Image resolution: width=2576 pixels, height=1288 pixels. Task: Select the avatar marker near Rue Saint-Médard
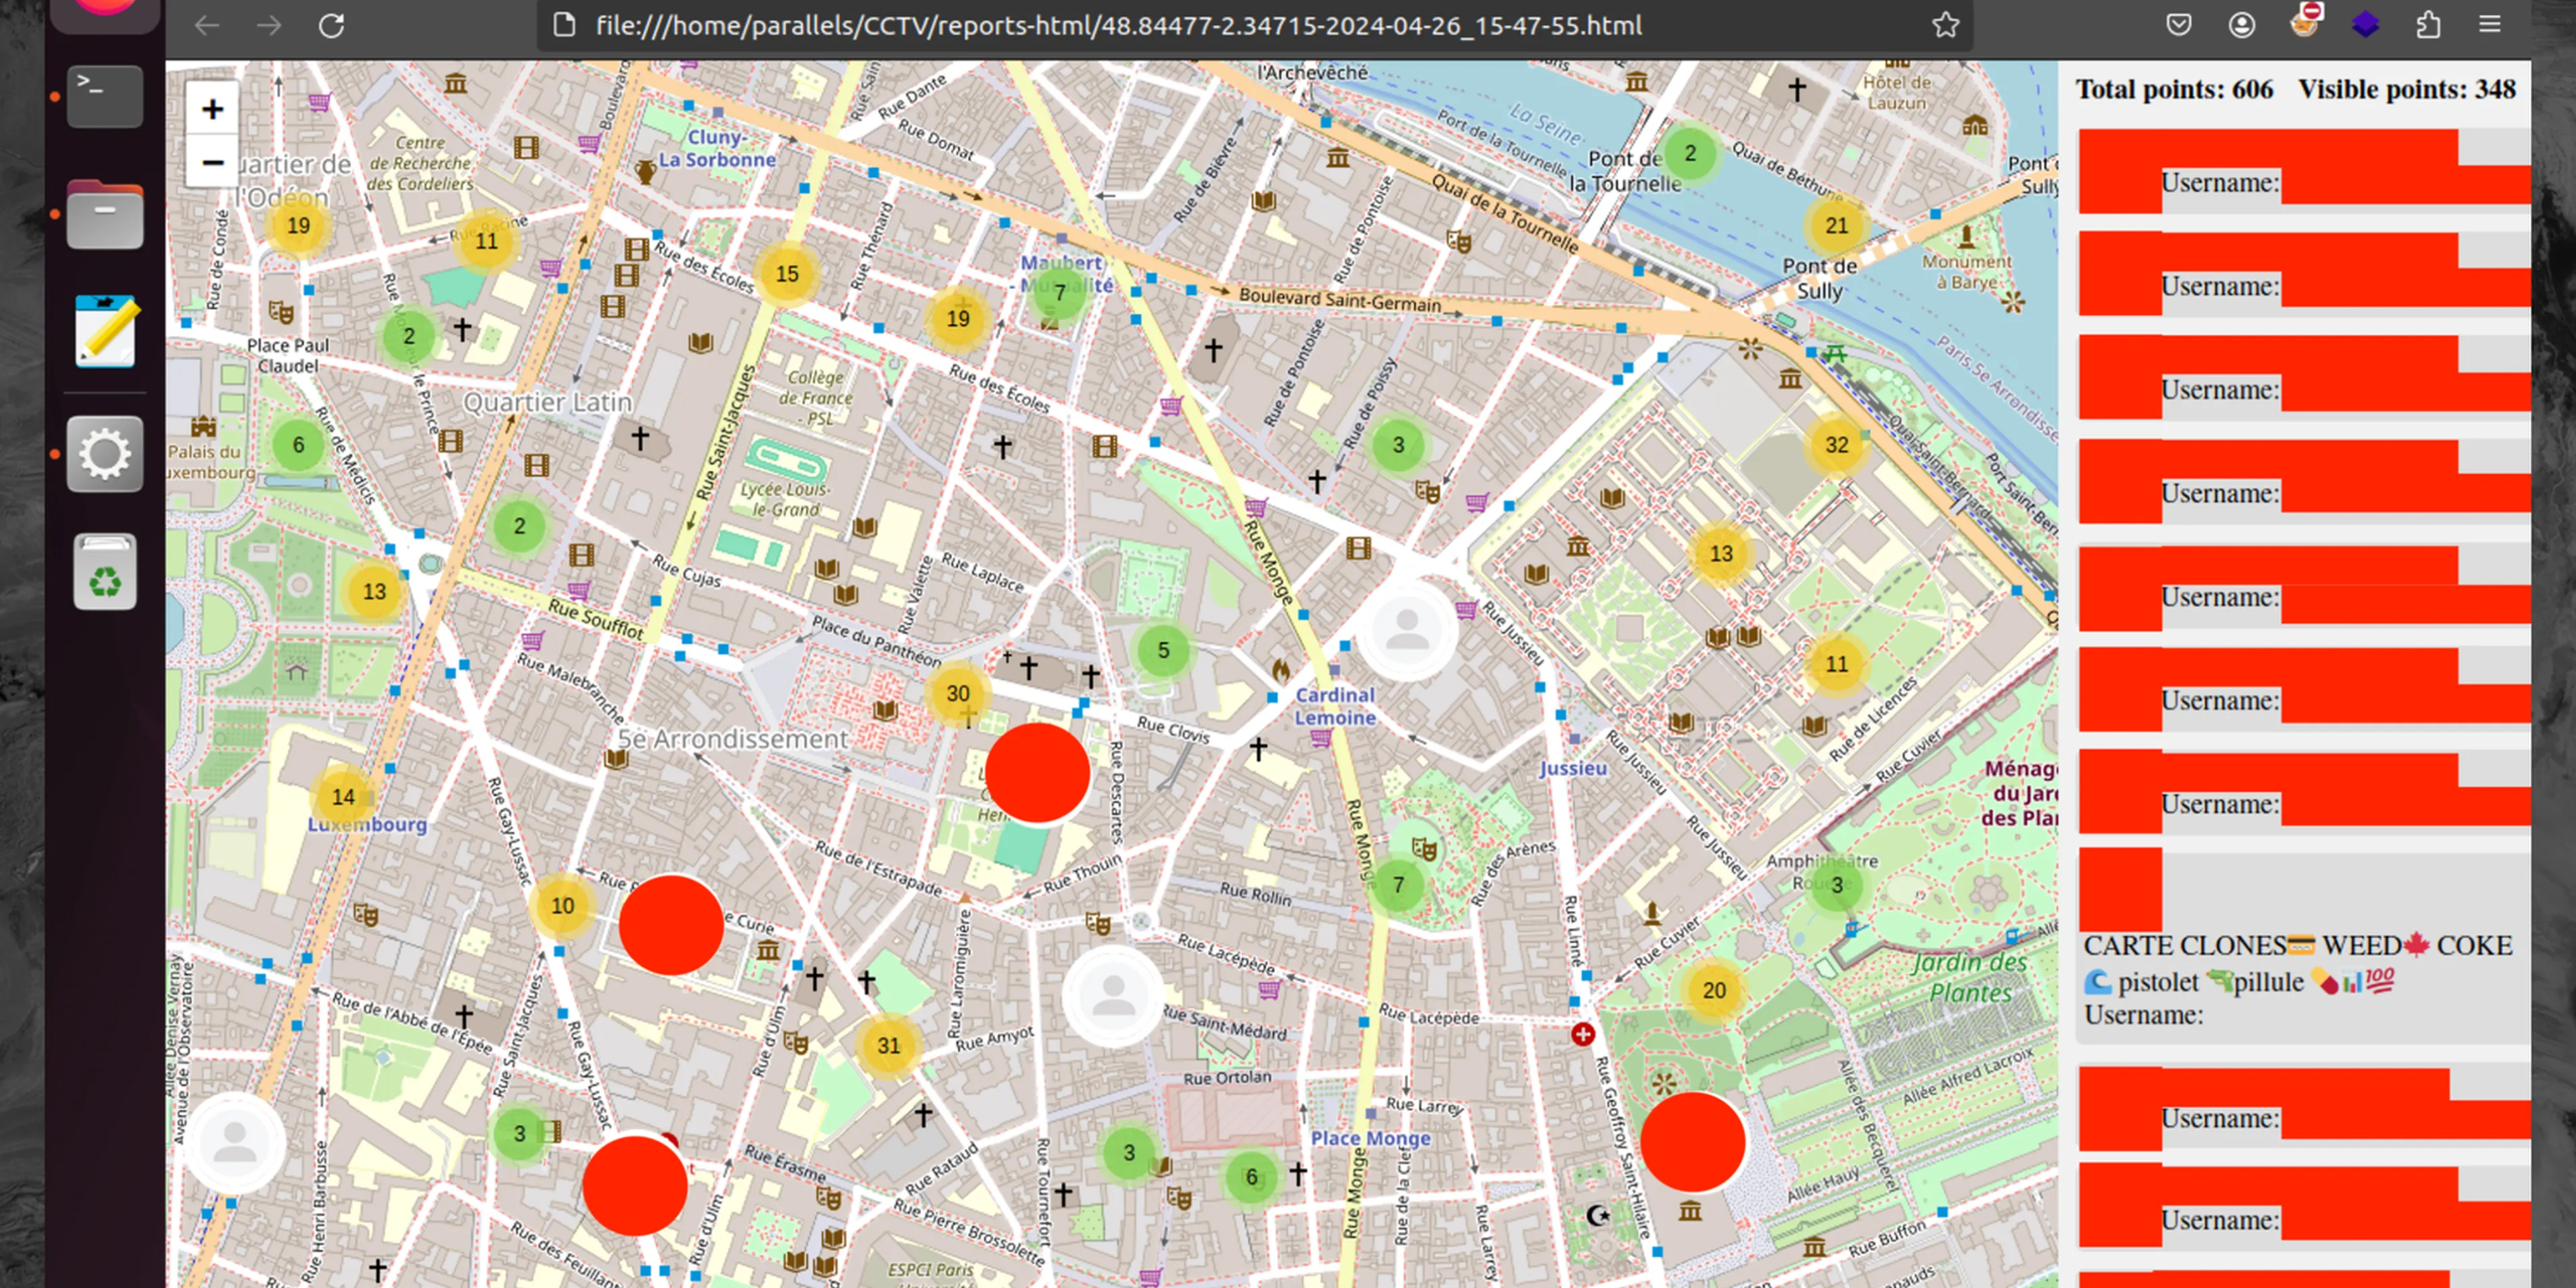(x=1113, y=996)
